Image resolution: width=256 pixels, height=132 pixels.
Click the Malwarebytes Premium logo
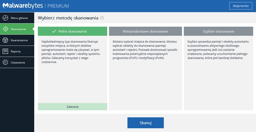click(36, 6)
